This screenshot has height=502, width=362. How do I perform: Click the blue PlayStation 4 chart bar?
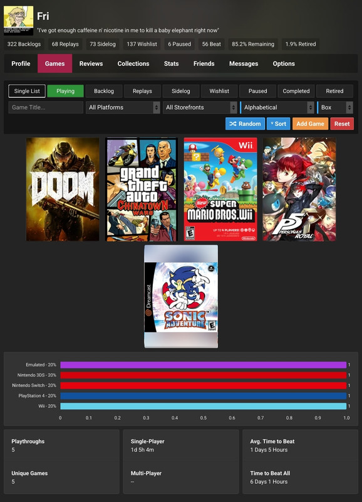point(203,396)
